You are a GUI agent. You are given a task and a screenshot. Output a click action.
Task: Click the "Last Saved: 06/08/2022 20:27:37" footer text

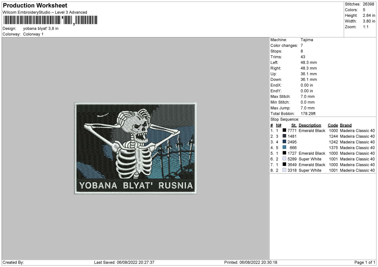pos(124,263)
